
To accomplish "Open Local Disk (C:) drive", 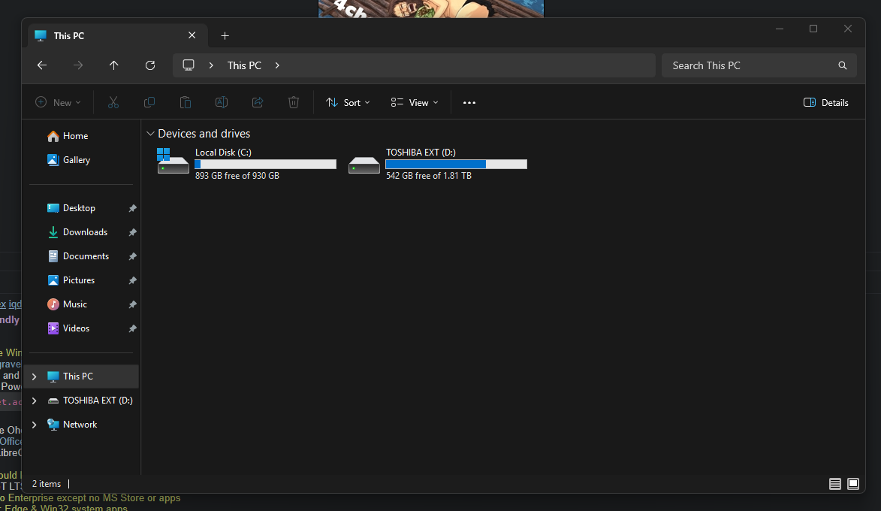I will point(246,163).
